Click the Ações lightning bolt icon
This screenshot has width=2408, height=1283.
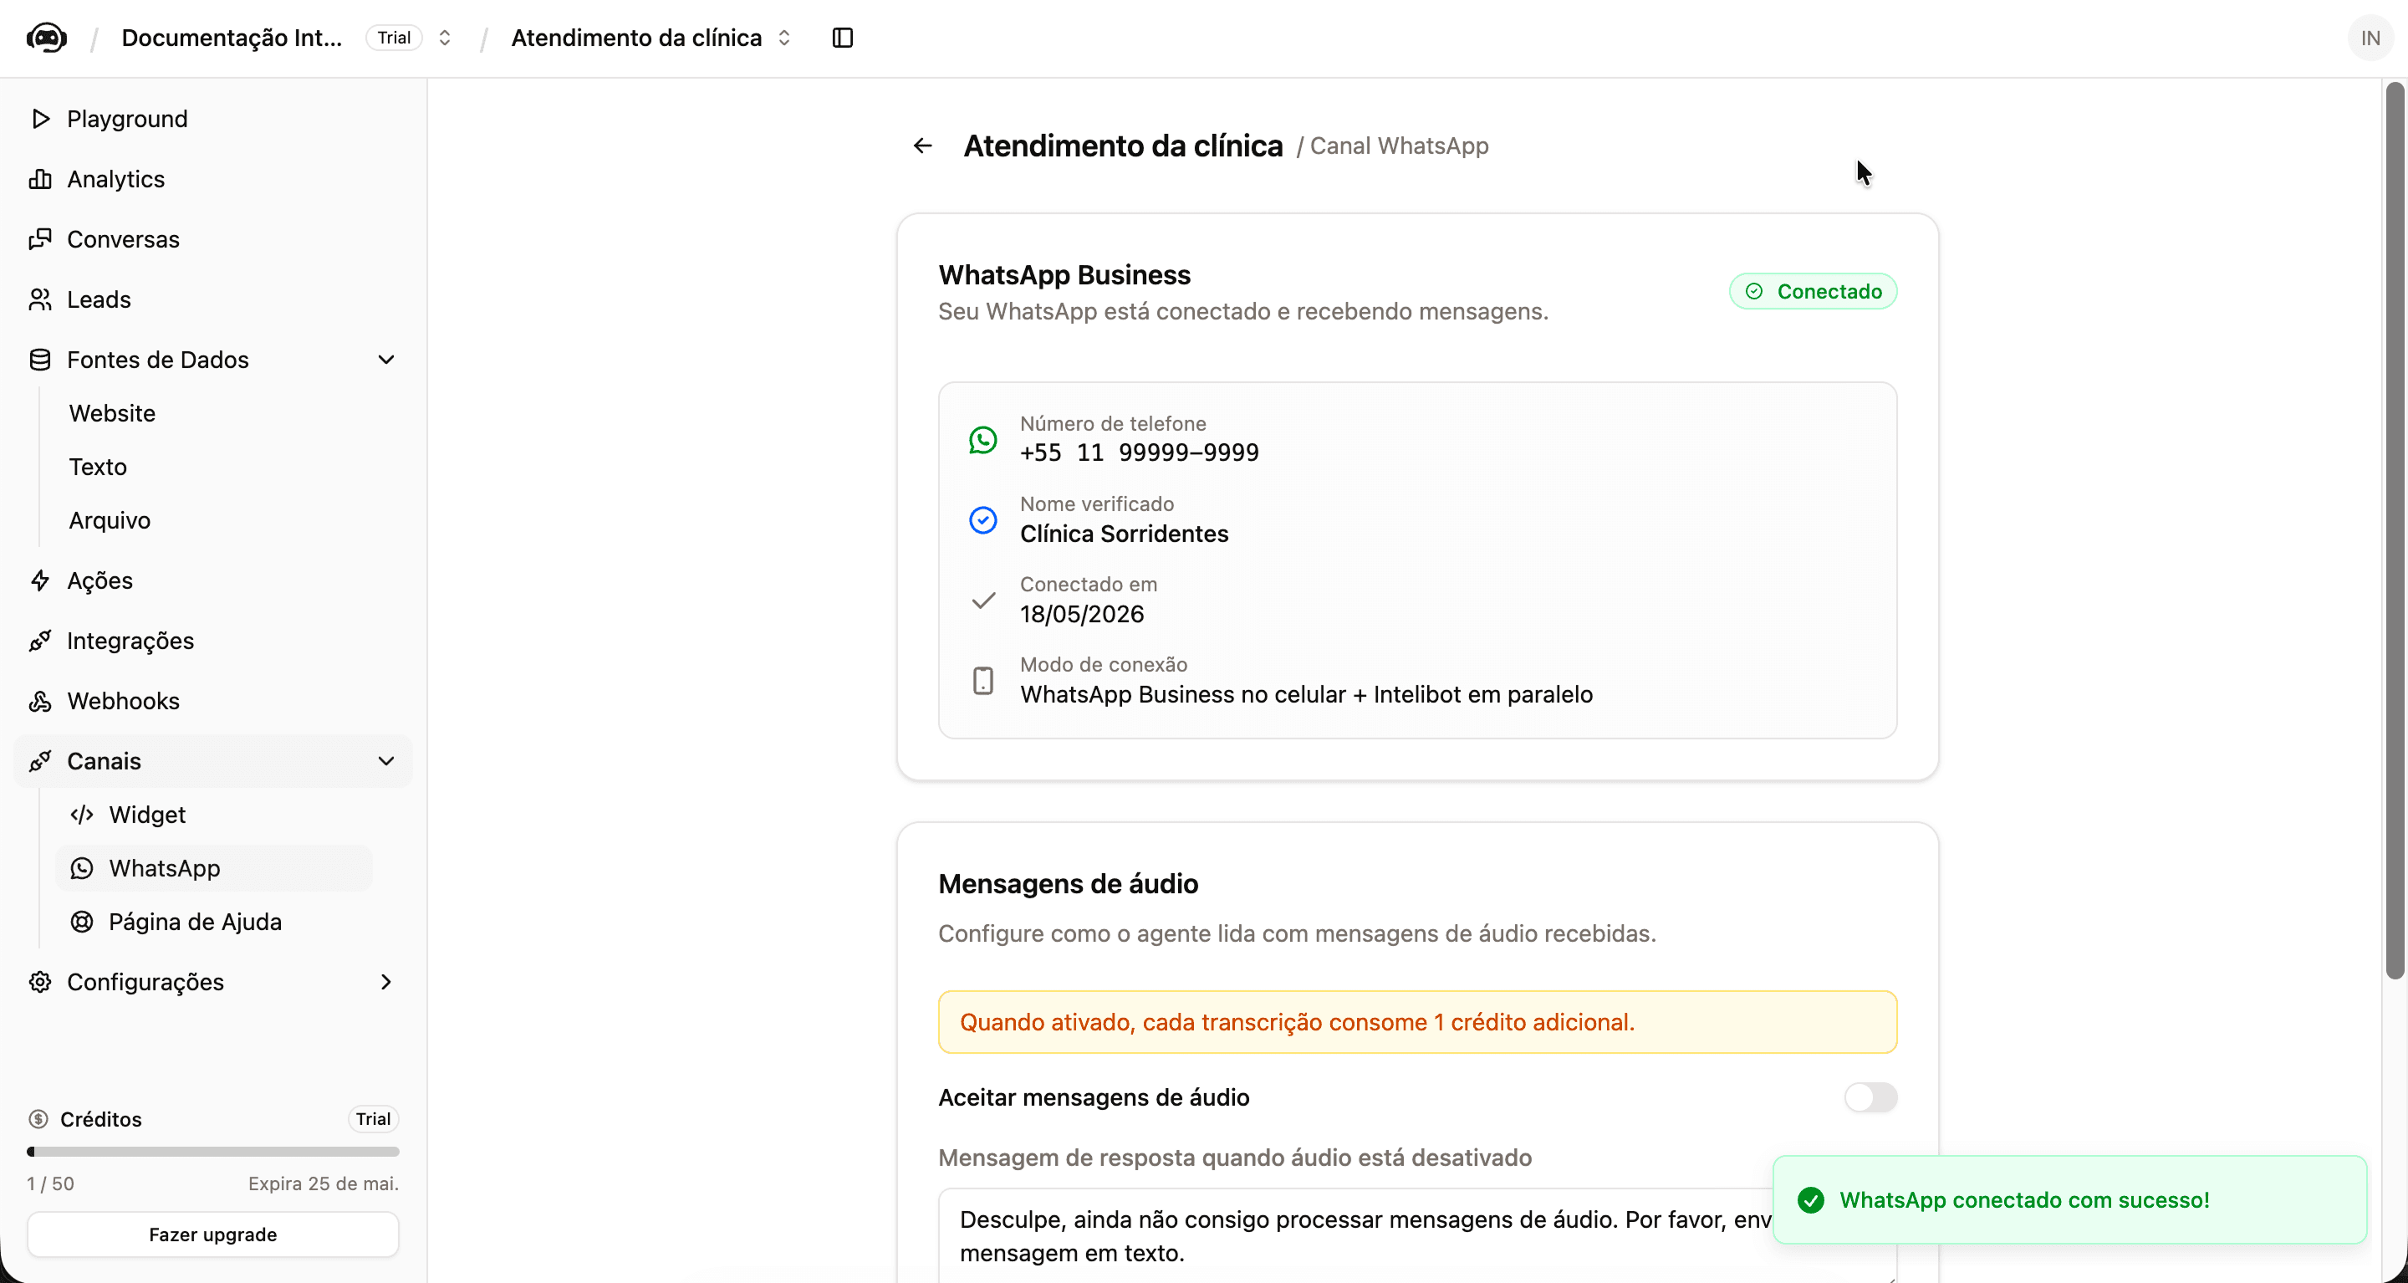coord(40,580)
